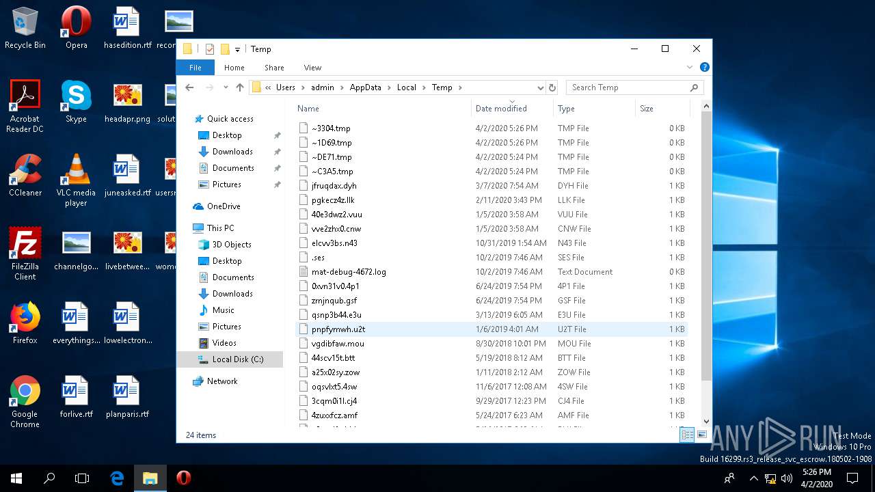Open the Recycle Bin desktop icon
Viewport: 875px width, 492px height.
point(25,28)
